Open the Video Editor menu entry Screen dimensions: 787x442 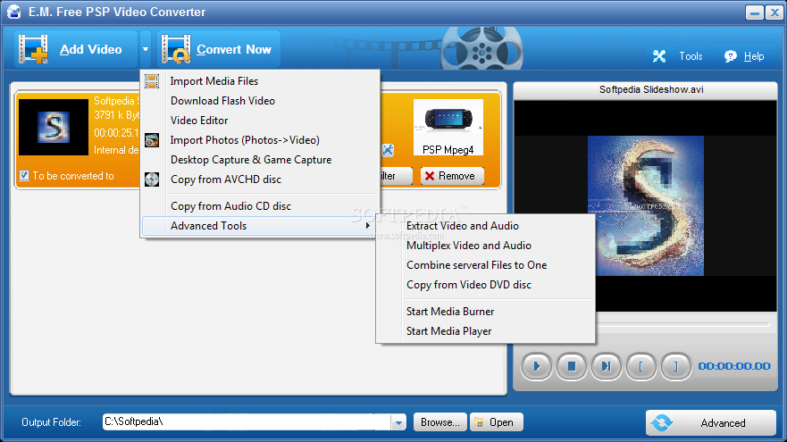point(260,121)
